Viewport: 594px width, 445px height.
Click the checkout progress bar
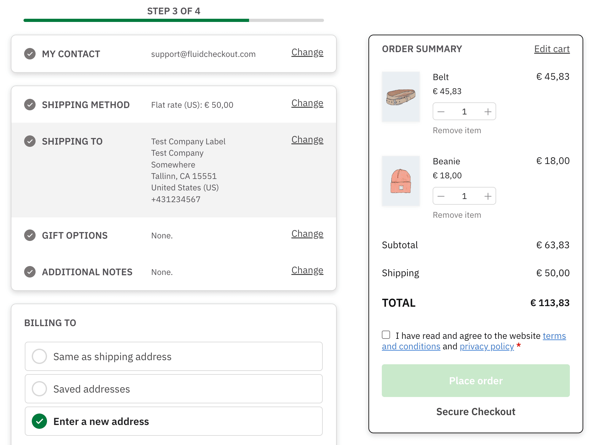coord(173,20)
